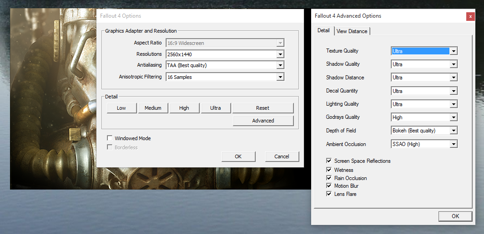Click OK in Advanced Options window

pyautogui.click(x=455, y=216)
